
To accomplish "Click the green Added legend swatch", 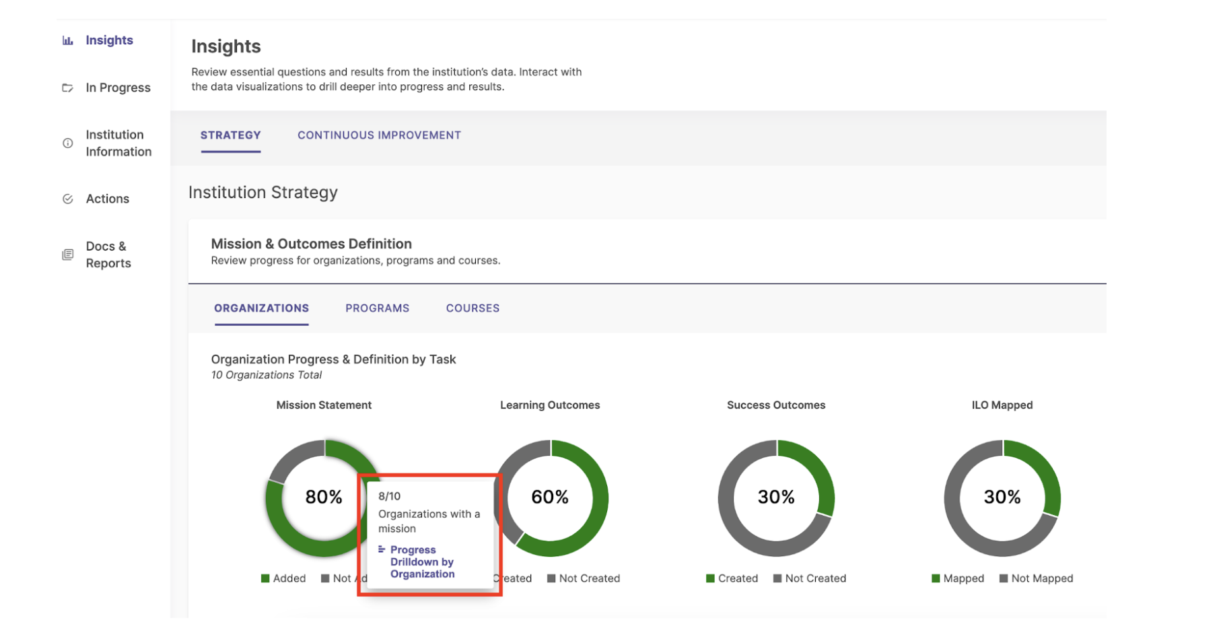I will pyautogui.click(x=263, y=578).
